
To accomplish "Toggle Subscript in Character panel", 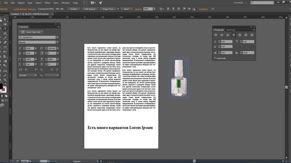I will point(41,70).
